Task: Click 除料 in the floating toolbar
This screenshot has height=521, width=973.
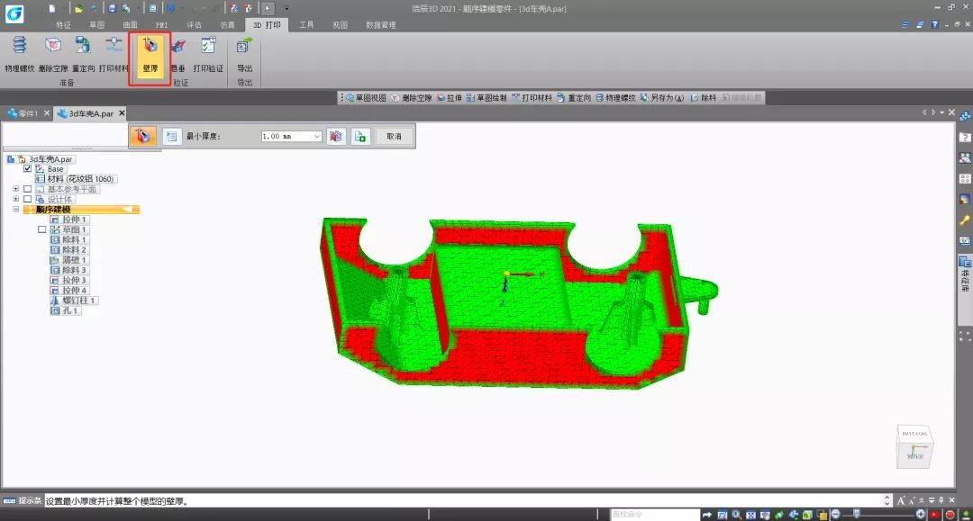Action: coord(703,98)
